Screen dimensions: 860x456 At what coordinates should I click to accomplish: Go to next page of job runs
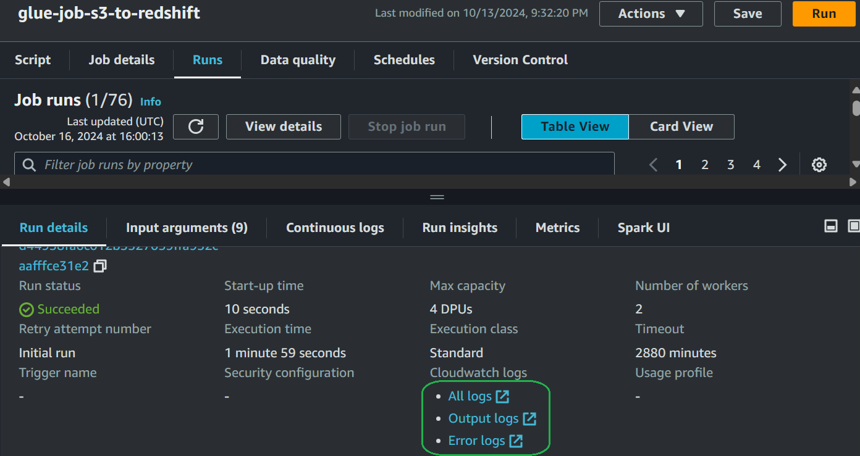783,165
